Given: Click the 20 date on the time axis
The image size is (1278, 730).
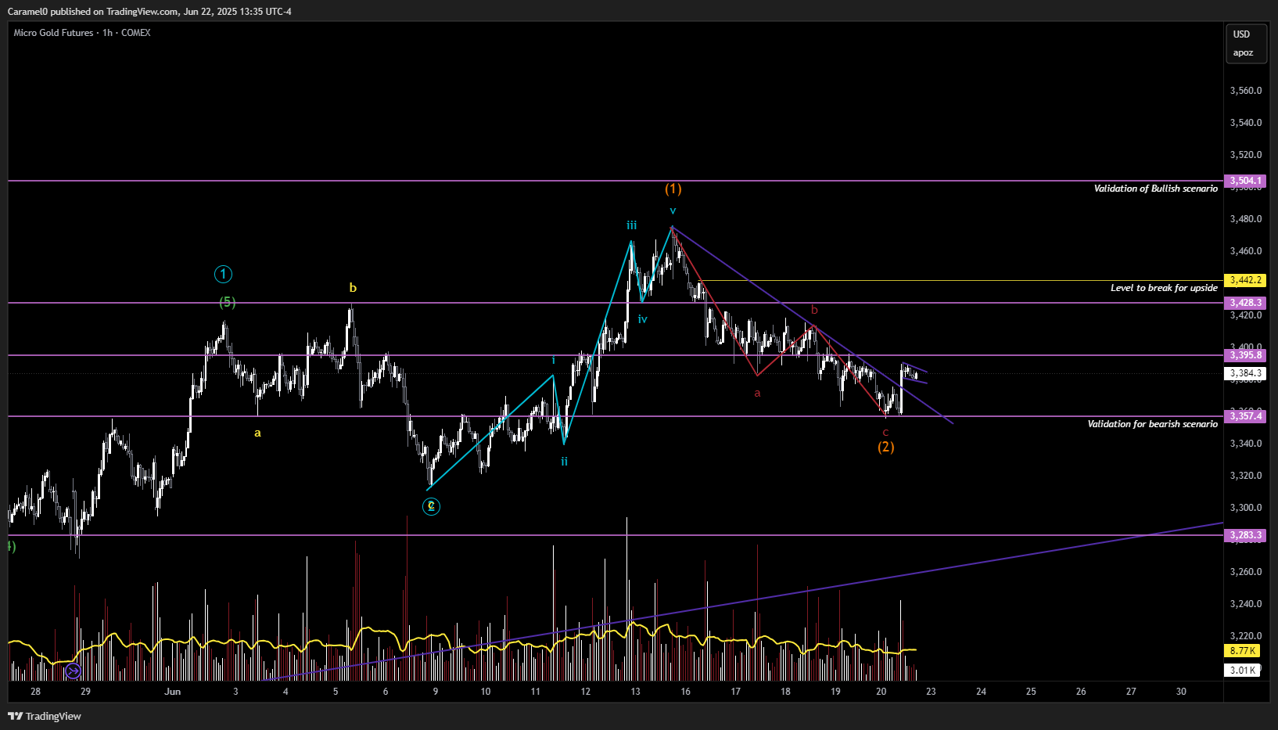Looking at the screenshot, I should coord(881,692).
